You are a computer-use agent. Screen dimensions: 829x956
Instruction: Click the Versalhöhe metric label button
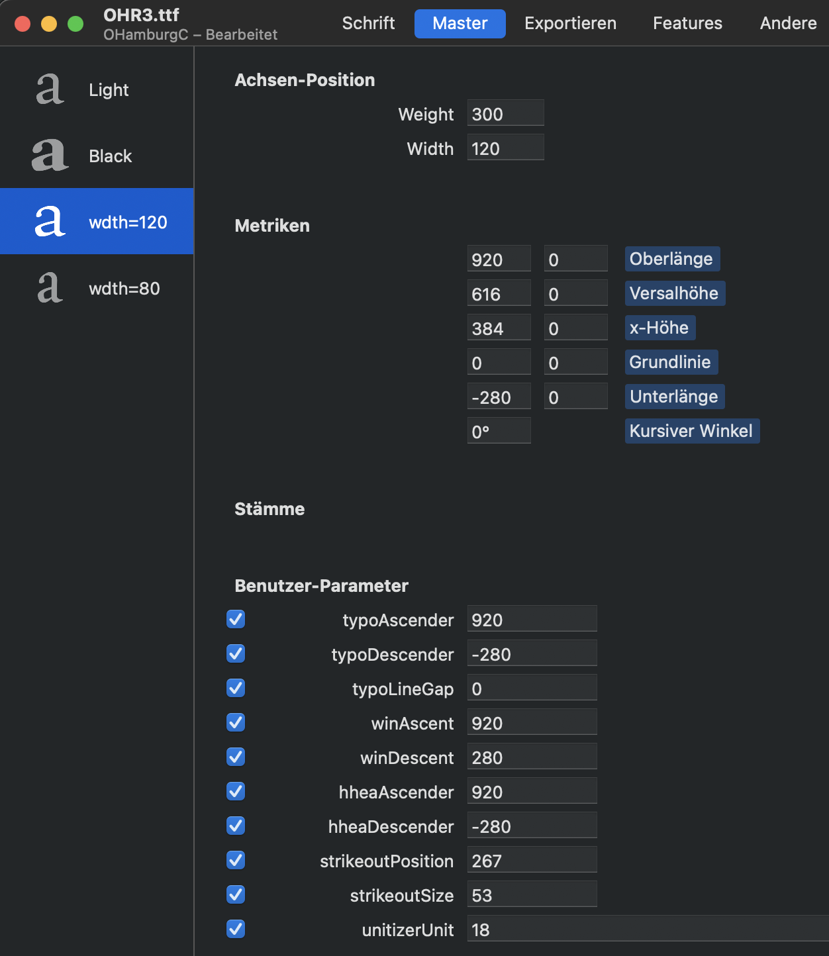(x=675, y=293)
